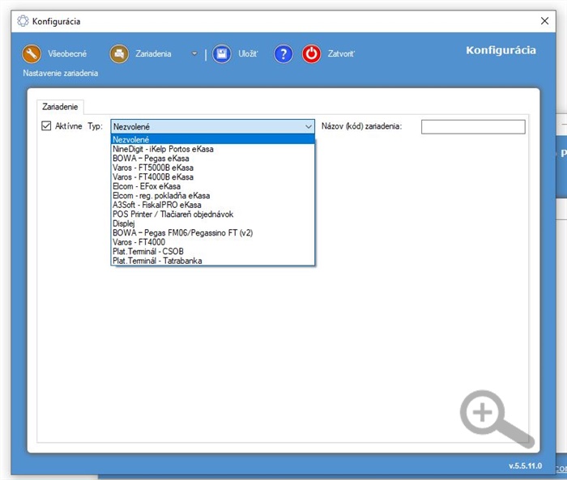The image size is (567, 480).
Task: Pick BOWA – Pegas FM06/Pegassino FT (v2)
Action: 212,233
